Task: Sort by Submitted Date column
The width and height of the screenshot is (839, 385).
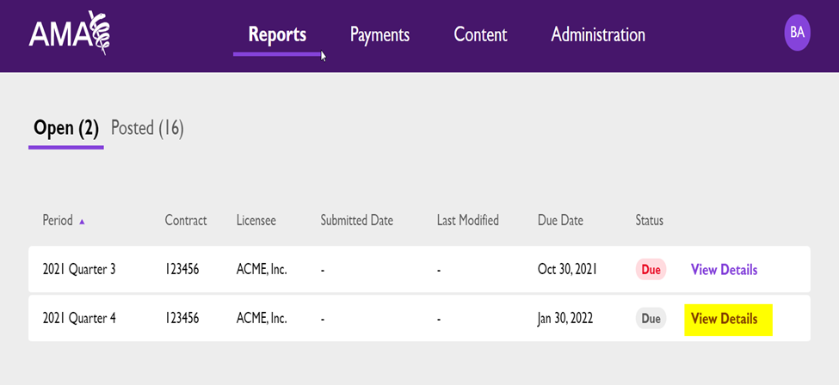Action: [x=357, y=220]
